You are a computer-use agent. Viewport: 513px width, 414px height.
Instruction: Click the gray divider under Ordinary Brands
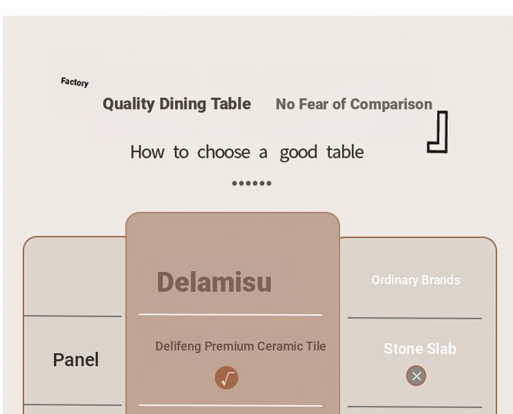415,318
